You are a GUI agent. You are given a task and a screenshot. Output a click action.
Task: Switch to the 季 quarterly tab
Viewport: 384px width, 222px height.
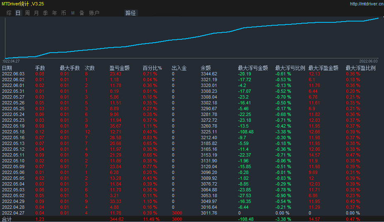tap(45, 13)
